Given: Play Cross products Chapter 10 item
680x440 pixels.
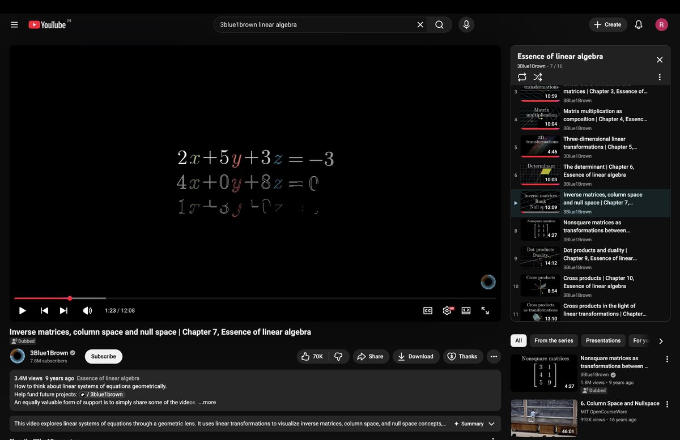Looking at the screenshot, I should point(590,286).
